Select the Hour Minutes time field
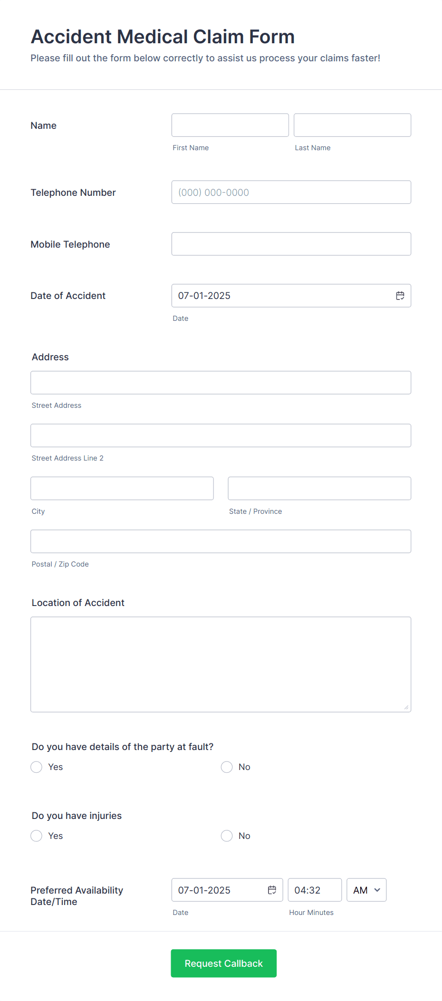Screen dimensions: 442x1001 coord(314,890)
